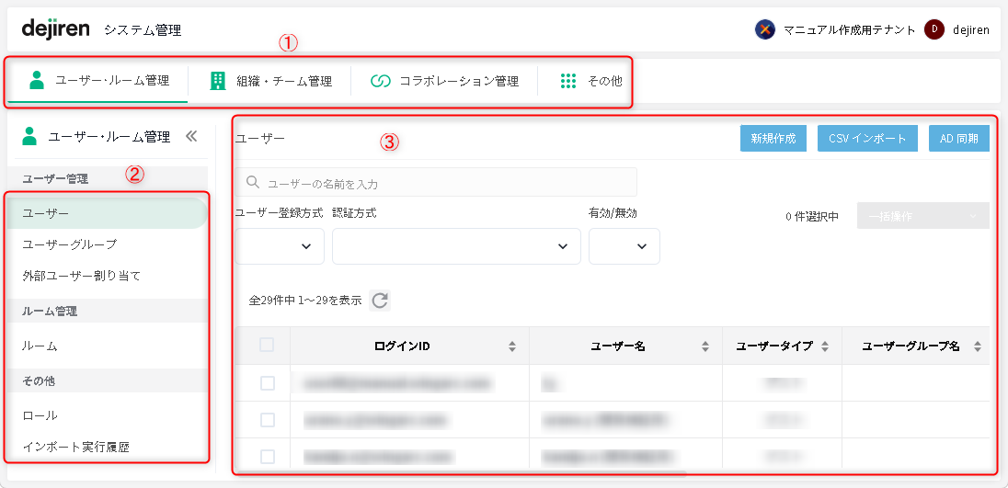Click the tenant icon beside マニュアル作成用テナント
Viewport: 1008px width, 488px height.
764,29
